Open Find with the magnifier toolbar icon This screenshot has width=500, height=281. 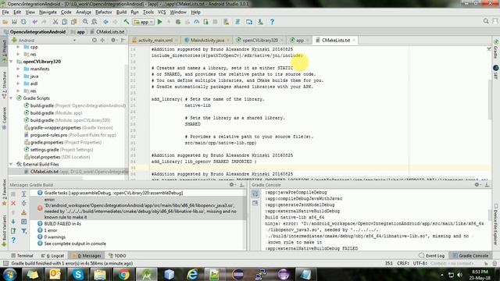click(85, 22)
